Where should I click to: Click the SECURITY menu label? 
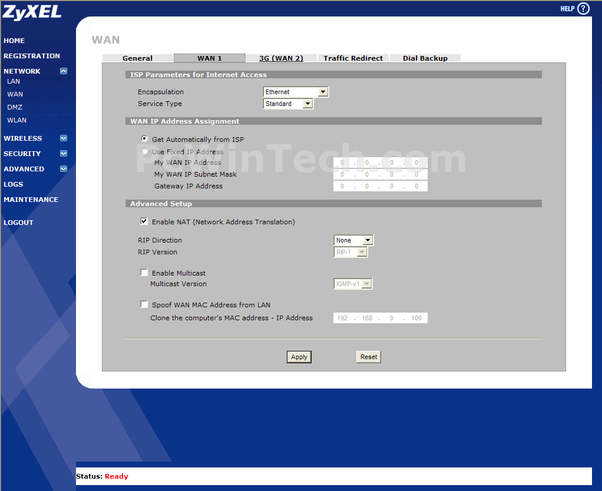coord(22,154)
